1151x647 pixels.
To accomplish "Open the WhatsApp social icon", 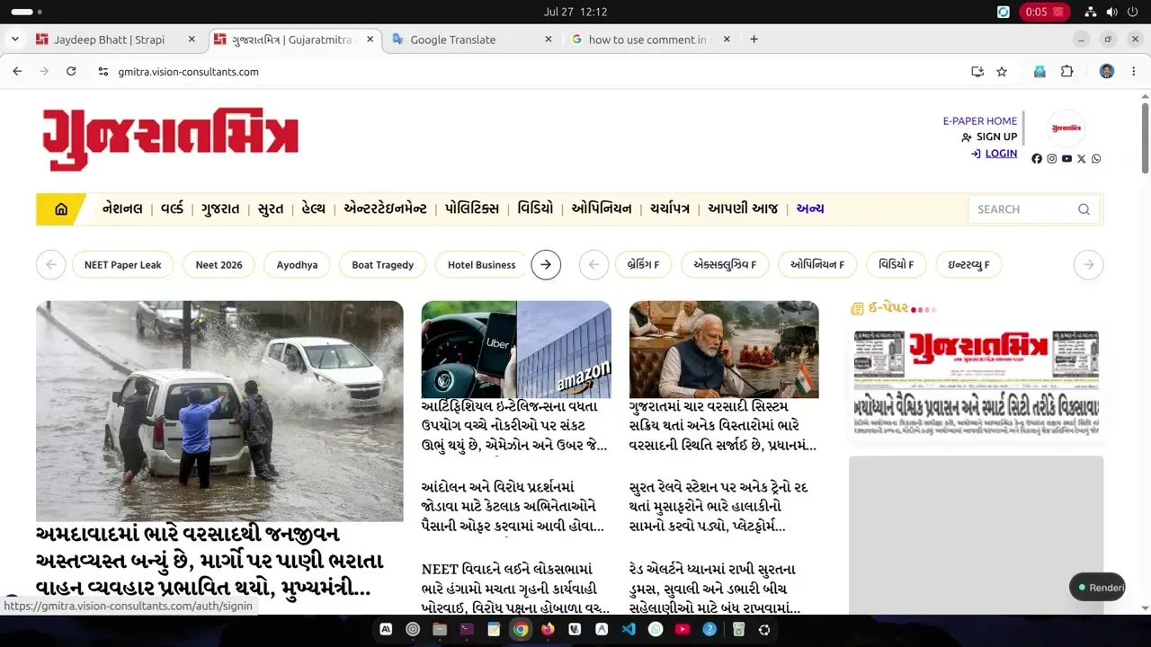I will 1096,159.
